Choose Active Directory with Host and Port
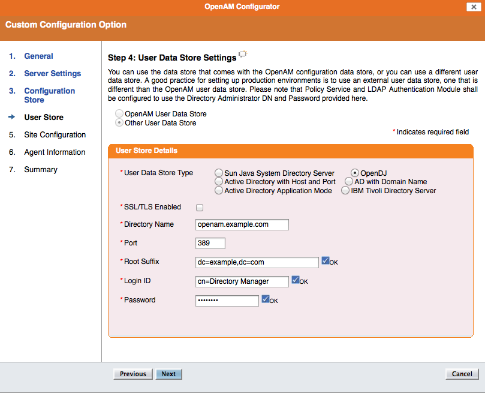485x393 pixels. (219, 181)
